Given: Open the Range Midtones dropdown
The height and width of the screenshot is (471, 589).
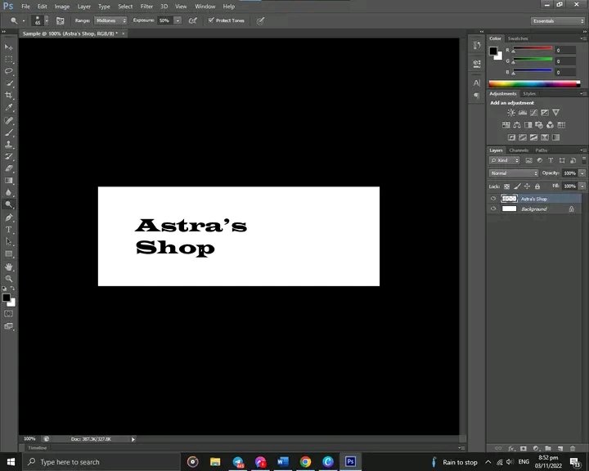Looking at the screenshot, I should tap(110, 20).
